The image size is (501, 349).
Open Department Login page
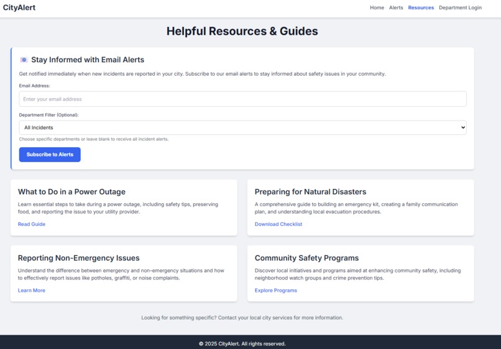click(460, 7)
